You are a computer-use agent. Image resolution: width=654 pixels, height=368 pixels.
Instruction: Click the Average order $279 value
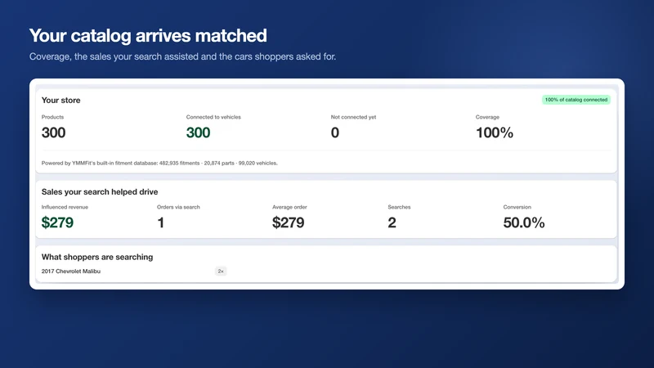tap(289, 222)
